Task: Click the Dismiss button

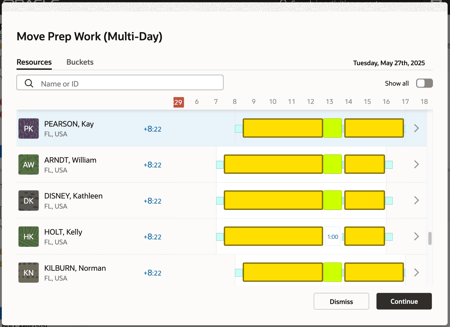Action: (341, 301)
